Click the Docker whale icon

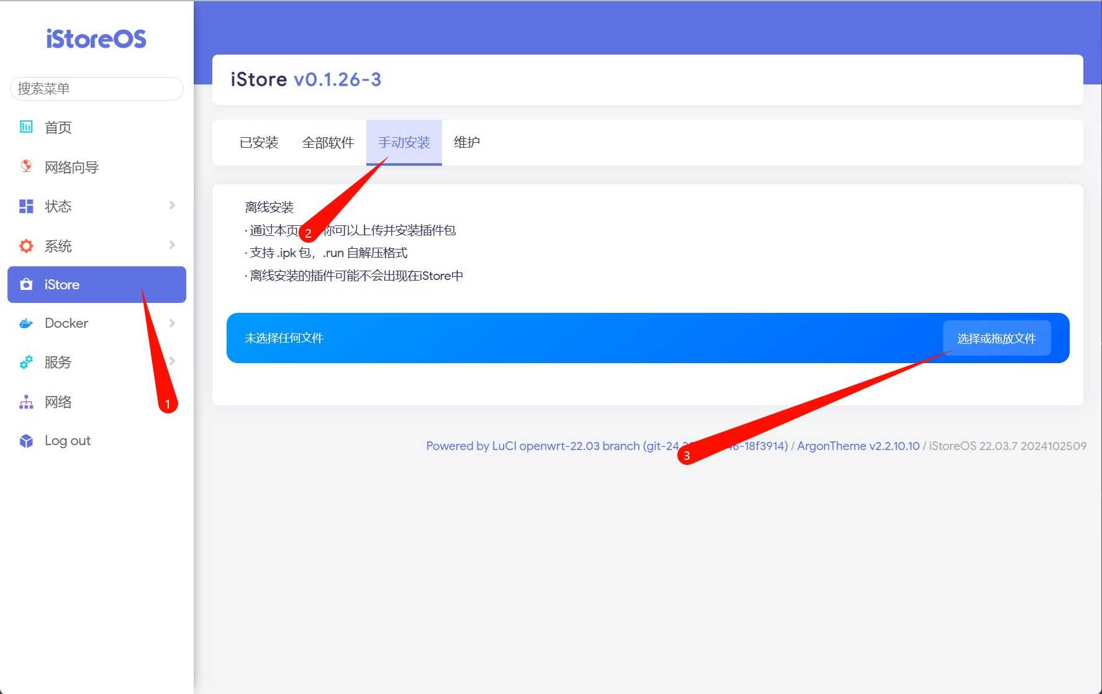tap(26, 323)
